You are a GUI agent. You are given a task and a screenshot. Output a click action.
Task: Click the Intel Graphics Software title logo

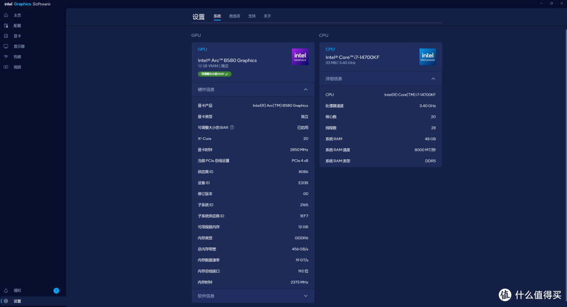[x=27, y=4]
